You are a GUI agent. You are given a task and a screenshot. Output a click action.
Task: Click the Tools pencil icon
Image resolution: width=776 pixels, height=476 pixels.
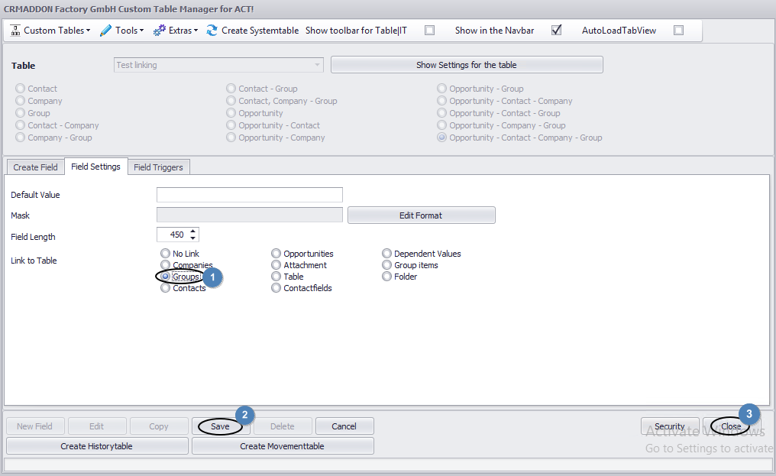(105, 31)
